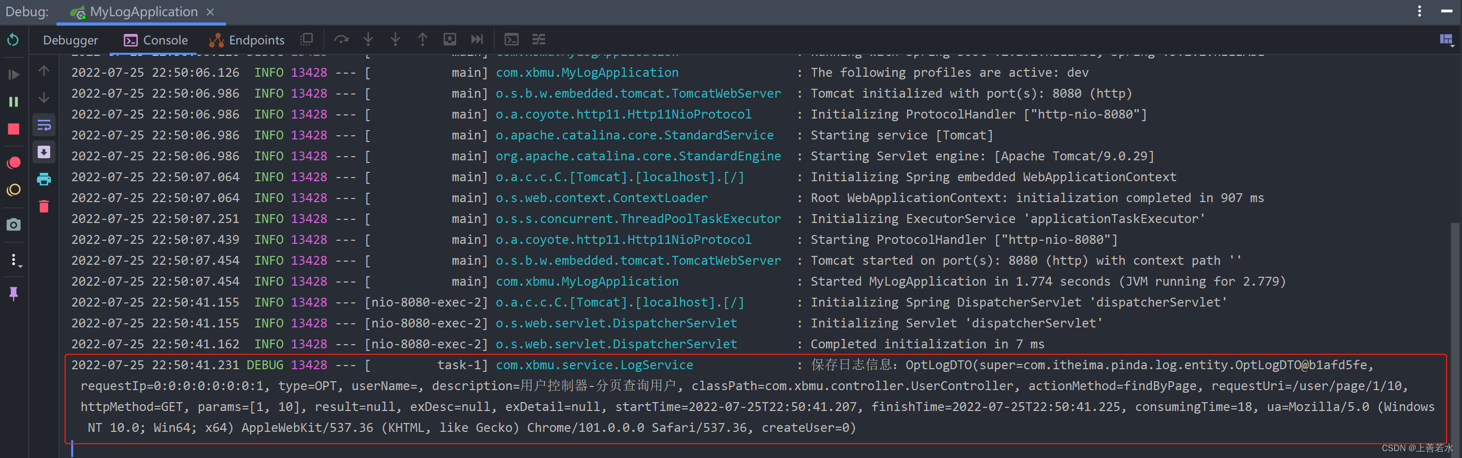Screen dimensions: 1462x458
Task: View breakpoints with the red circles icon
Action: point(13,163)
